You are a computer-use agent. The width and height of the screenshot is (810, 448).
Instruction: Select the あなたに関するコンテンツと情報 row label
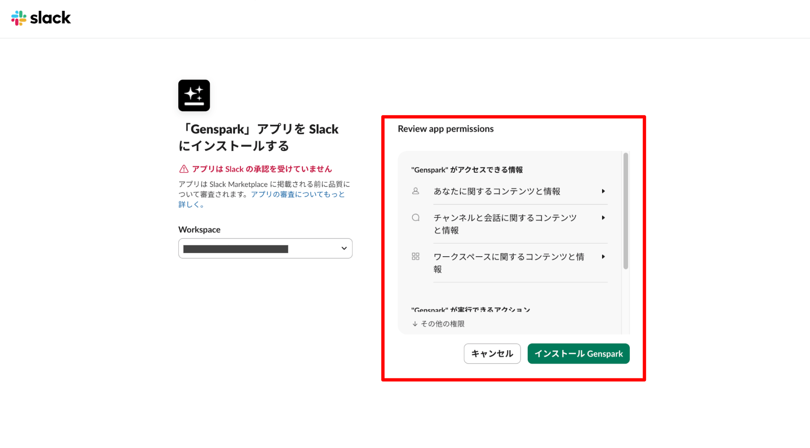[497, 191]
